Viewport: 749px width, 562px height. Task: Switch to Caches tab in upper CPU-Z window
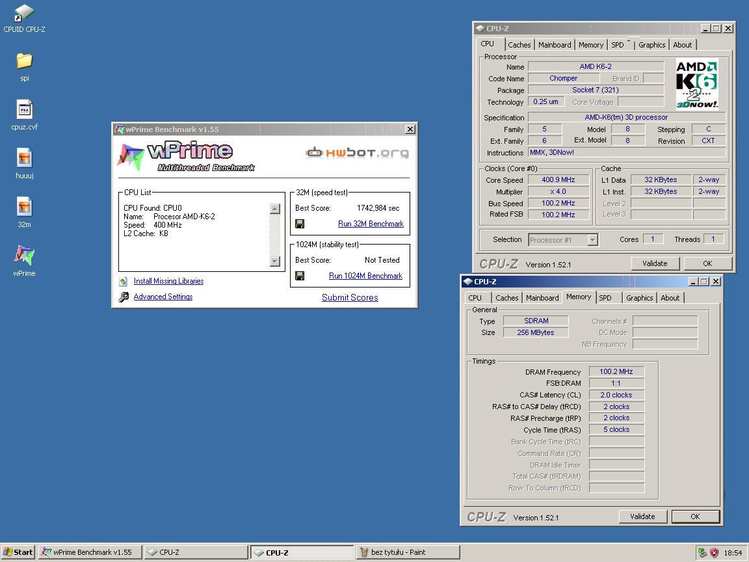[x=519, y=45]
